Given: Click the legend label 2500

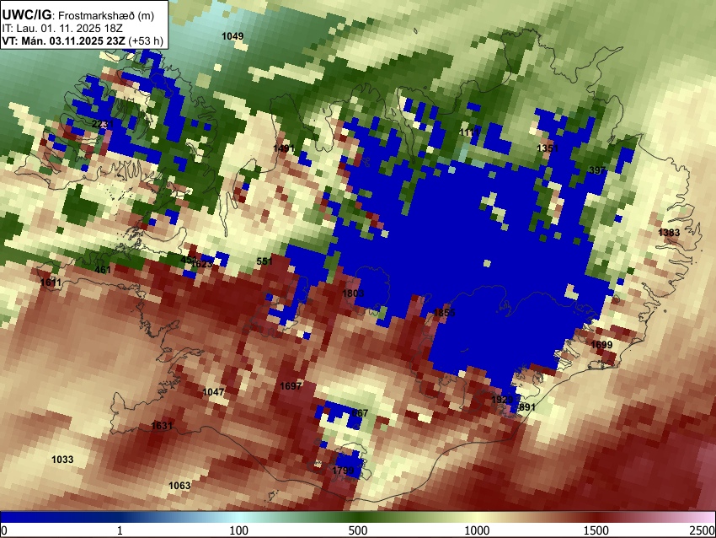Looking at the screenshot, I should click(703, 530).
